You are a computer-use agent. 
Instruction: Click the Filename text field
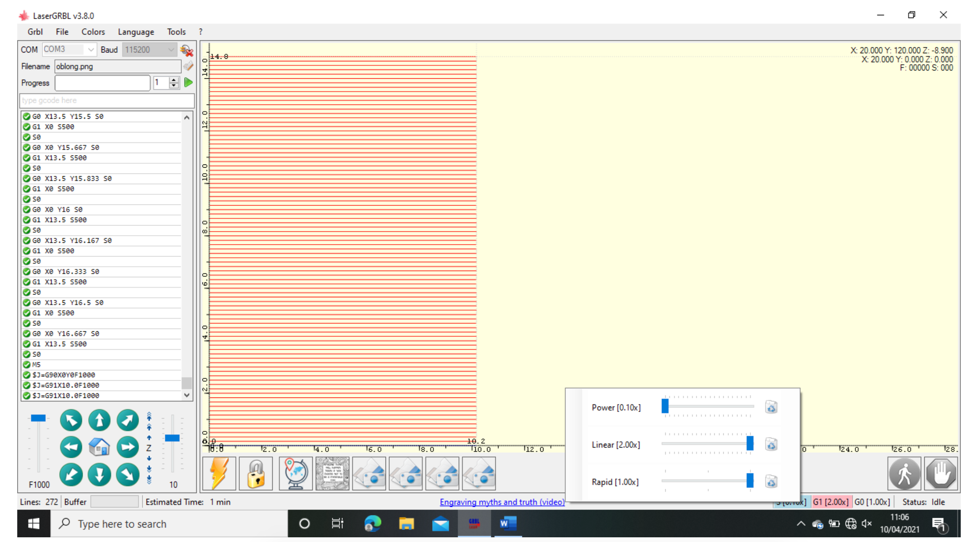[118, 67]
